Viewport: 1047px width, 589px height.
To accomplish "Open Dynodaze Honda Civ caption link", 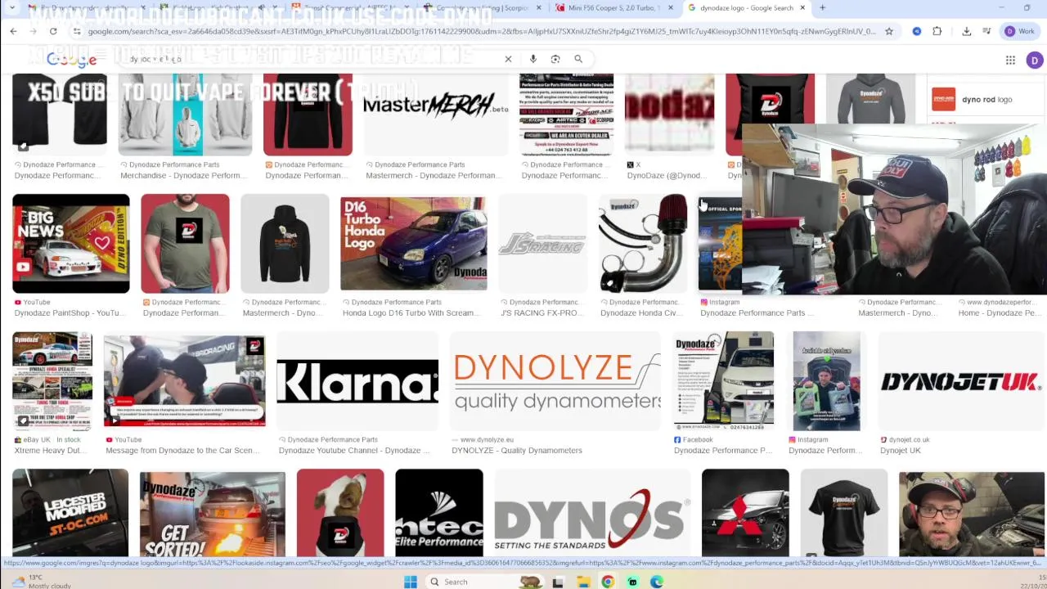I will pyautogui.click(x=642, y=312).
